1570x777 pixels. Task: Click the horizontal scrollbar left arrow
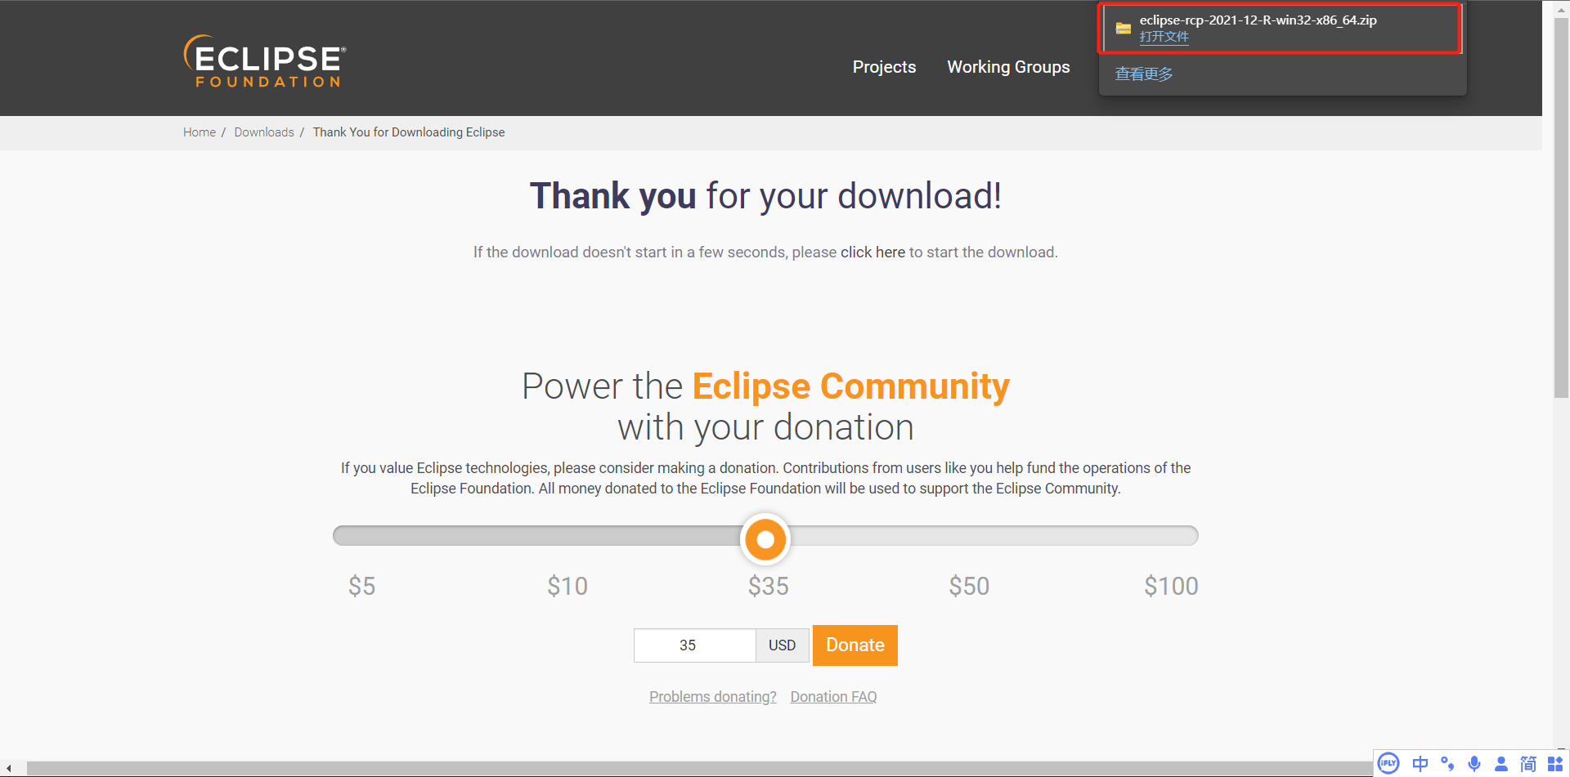point(8,769)
